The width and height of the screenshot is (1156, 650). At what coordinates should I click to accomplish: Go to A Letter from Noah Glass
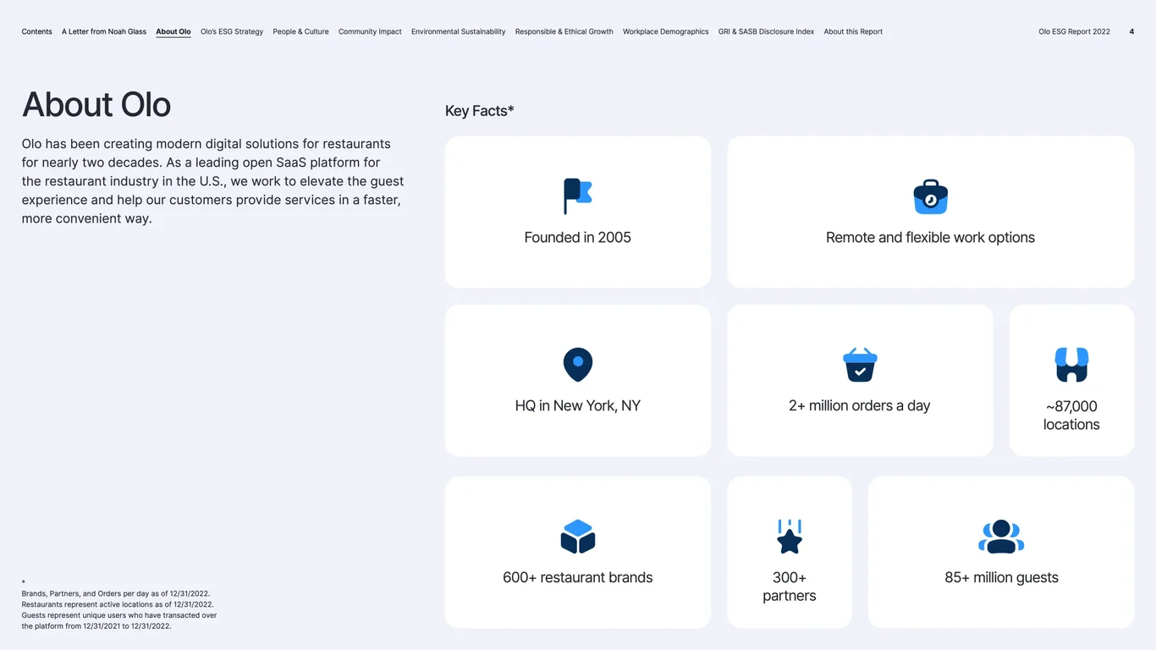pyautogui.click(x=104, y=31)
